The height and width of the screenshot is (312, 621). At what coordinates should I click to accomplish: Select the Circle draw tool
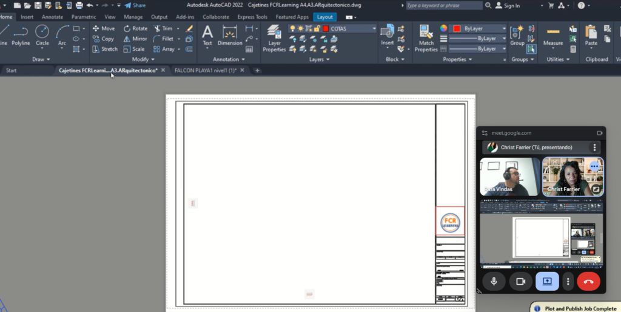click(42, 34)
